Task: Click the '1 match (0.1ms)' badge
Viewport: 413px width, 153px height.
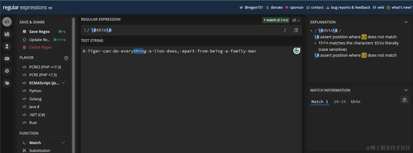Action: point(276,20)
